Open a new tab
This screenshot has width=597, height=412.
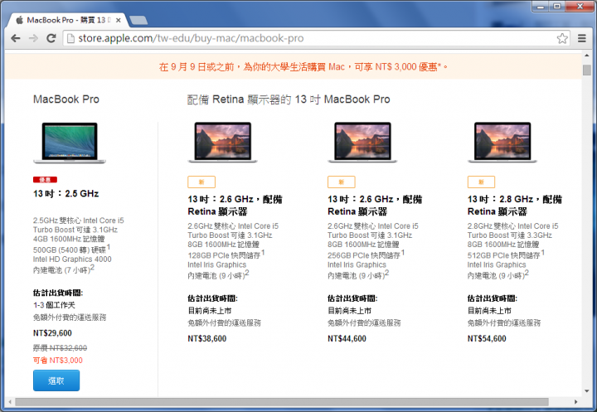138,20
